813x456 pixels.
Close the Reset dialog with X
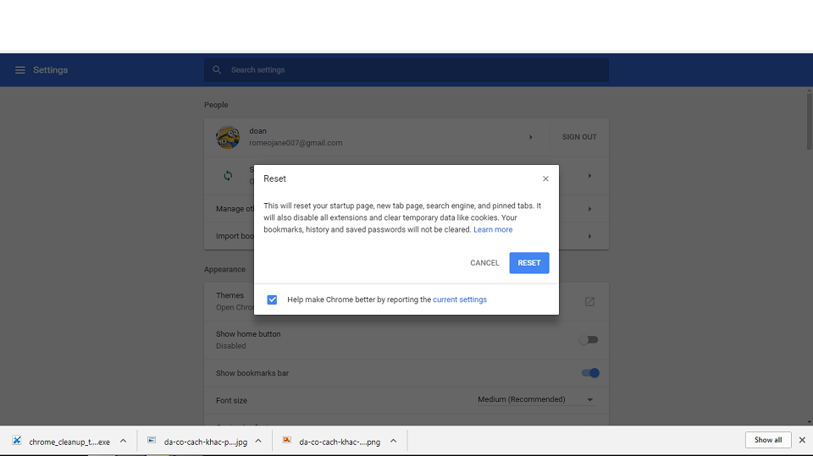545,179
